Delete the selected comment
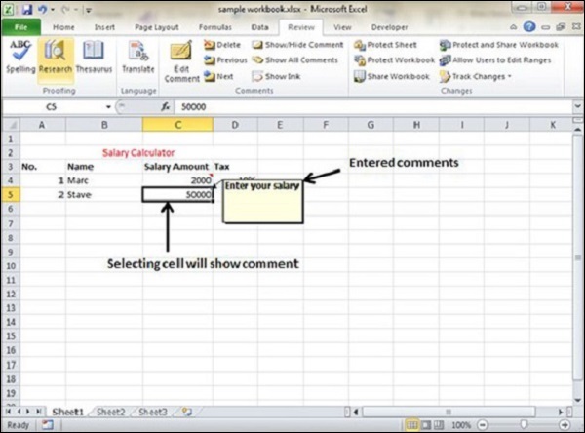The image size is (585, 433). (x=223, y=45)
